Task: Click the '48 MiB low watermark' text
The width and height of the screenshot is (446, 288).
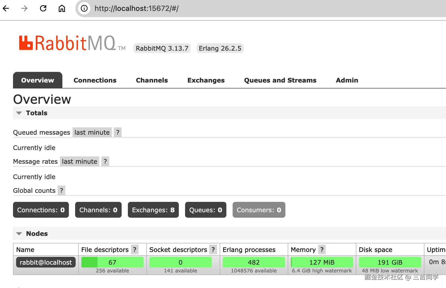Action: click(x=390, y=271)
